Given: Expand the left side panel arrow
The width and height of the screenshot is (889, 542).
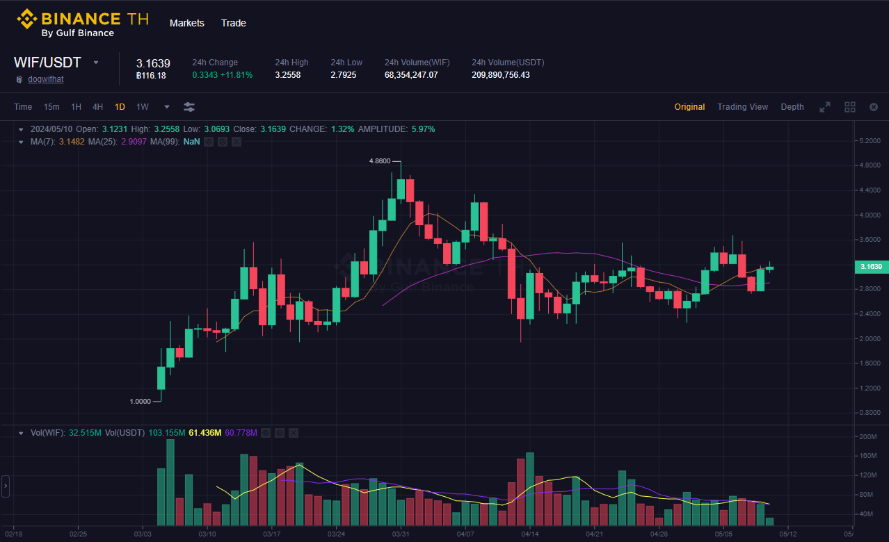Looking at the screenshot, I should point(6,486).
